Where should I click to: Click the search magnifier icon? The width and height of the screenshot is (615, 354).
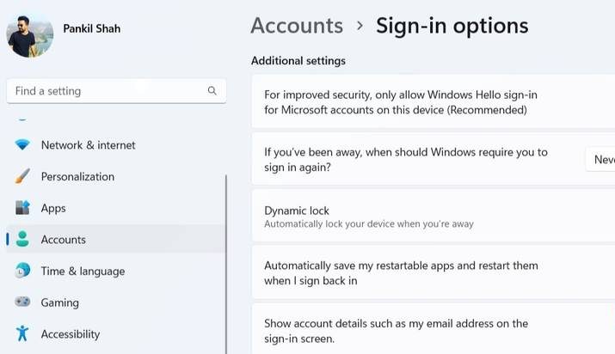212,91
